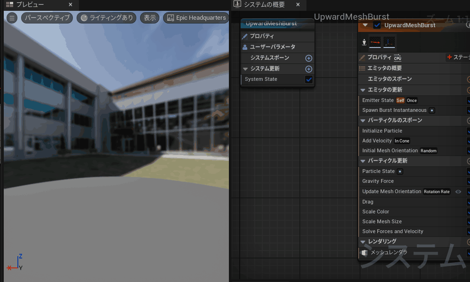This screenshot has width=470, height=282.
Task: Select the Scale Color module row
Action: point(376,211)
